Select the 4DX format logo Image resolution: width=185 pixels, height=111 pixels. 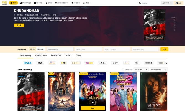40,63
